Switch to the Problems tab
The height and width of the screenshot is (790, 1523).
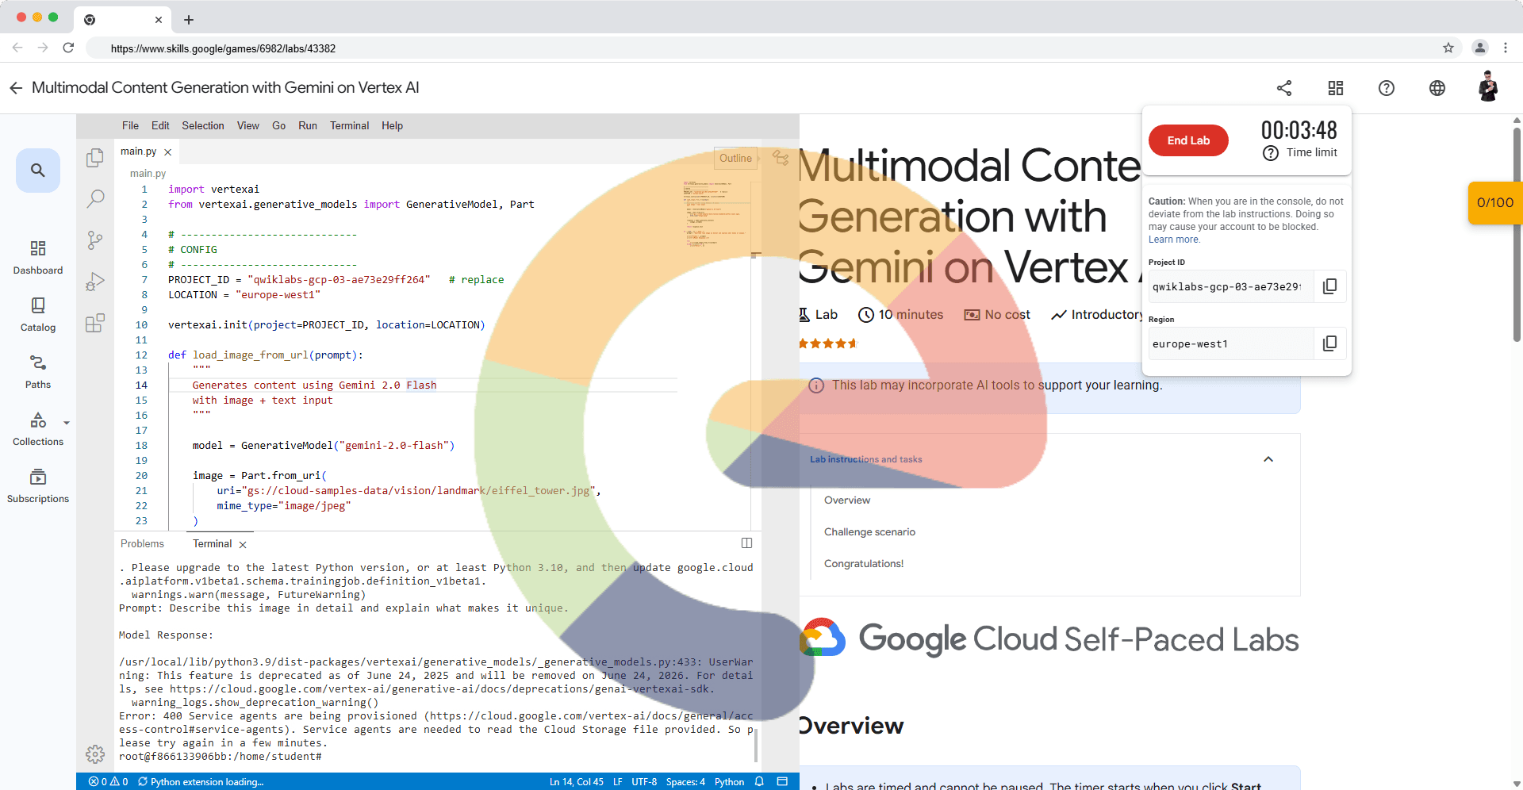(x=142, y=543)
